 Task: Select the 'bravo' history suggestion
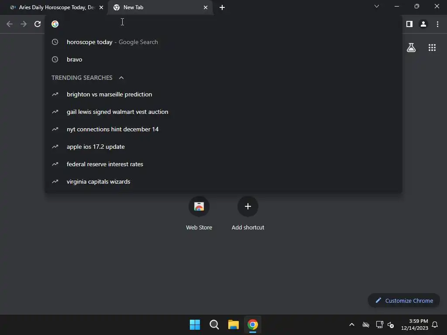(x=223, y=59)
